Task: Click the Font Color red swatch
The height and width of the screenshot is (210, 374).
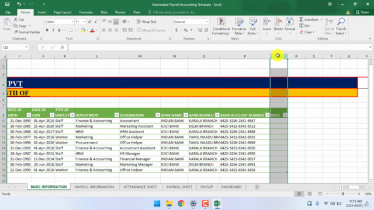Action: [x=92, y=30]
